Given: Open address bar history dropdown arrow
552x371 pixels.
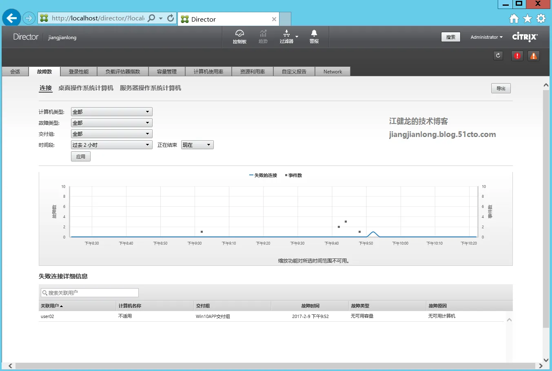Looking at the screenshot, I should click(161, 18).
